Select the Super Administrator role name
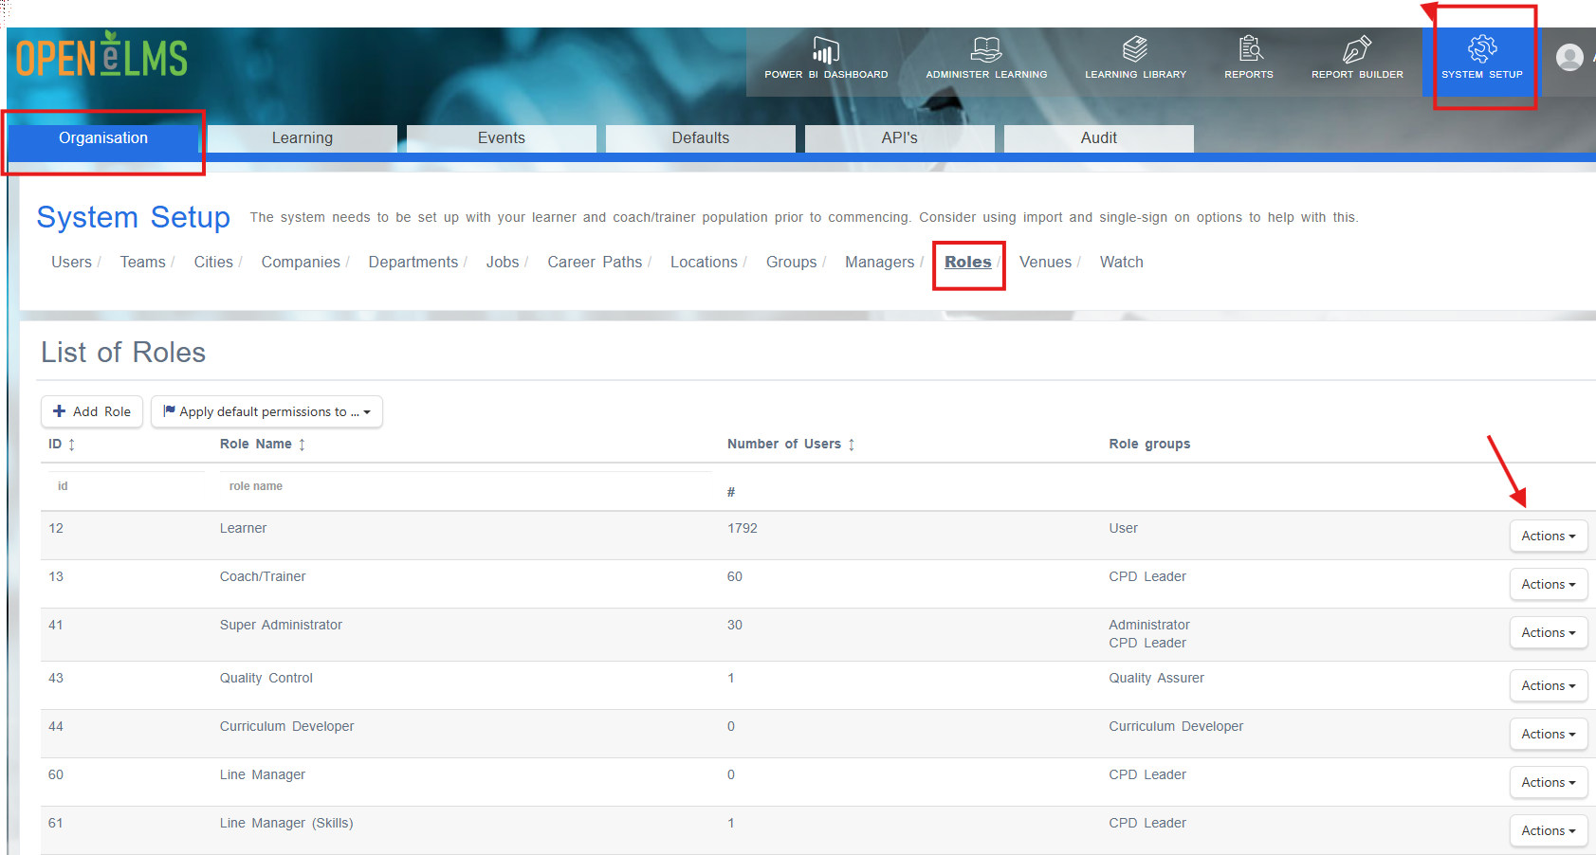The height and width of the screenshot is (855, 1596). click(x=281, y=625)
